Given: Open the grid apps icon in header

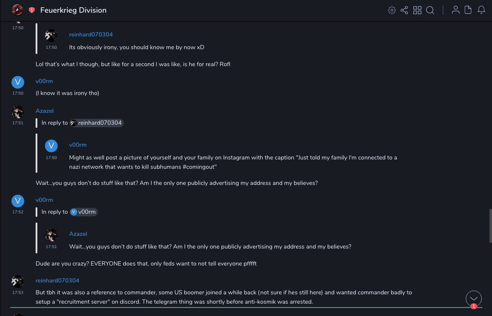Looking at the screenshot, I should tap(417, 10).
